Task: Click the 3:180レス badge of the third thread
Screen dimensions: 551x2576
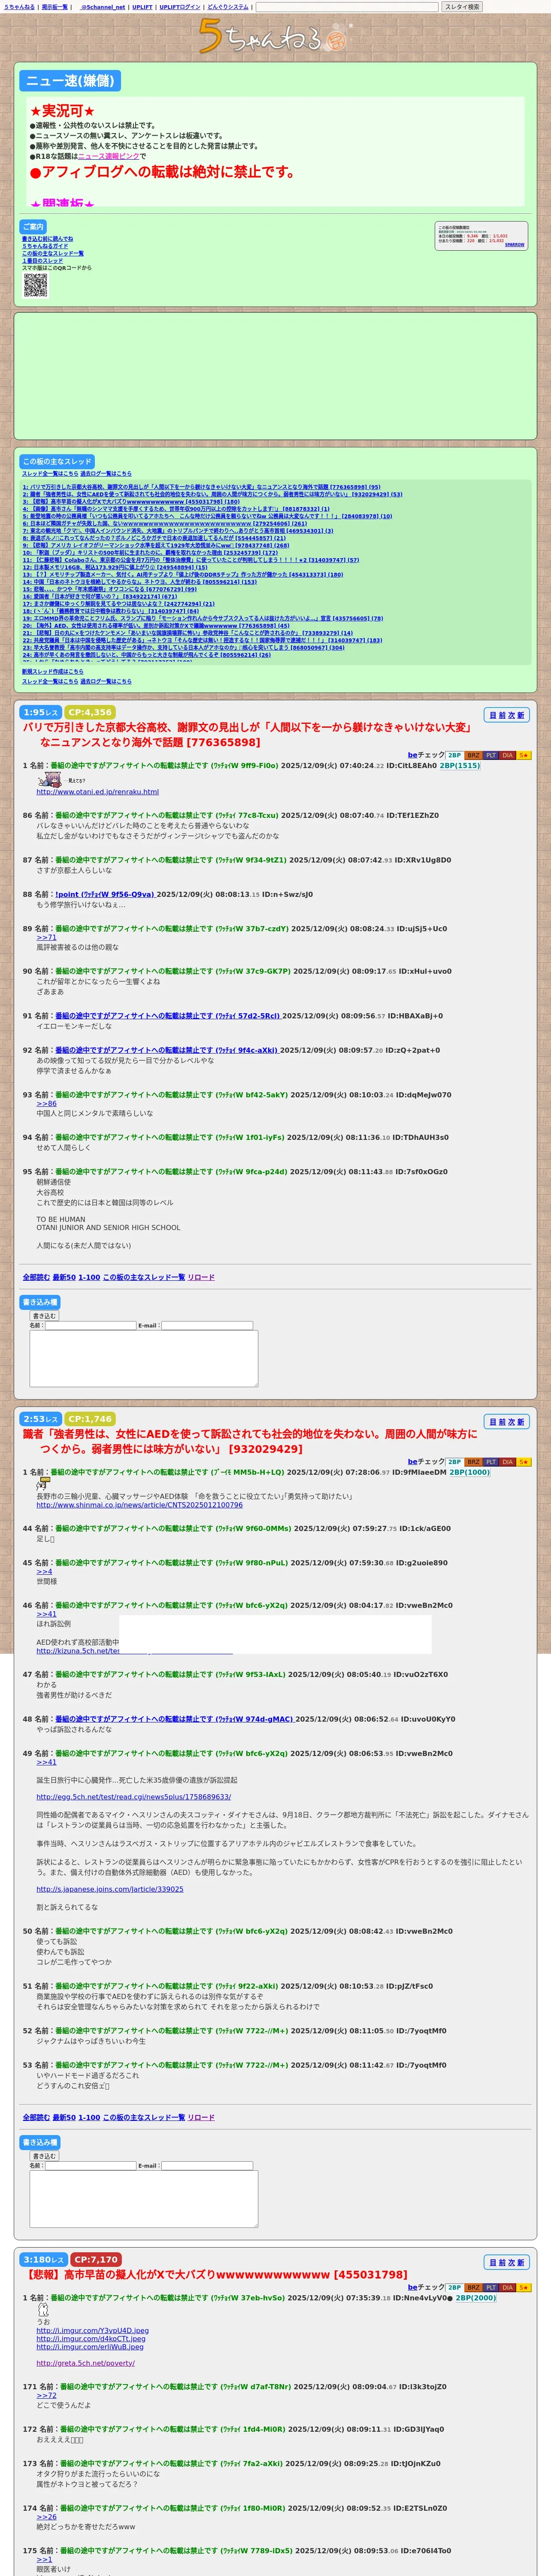Action: [44, 2259]
